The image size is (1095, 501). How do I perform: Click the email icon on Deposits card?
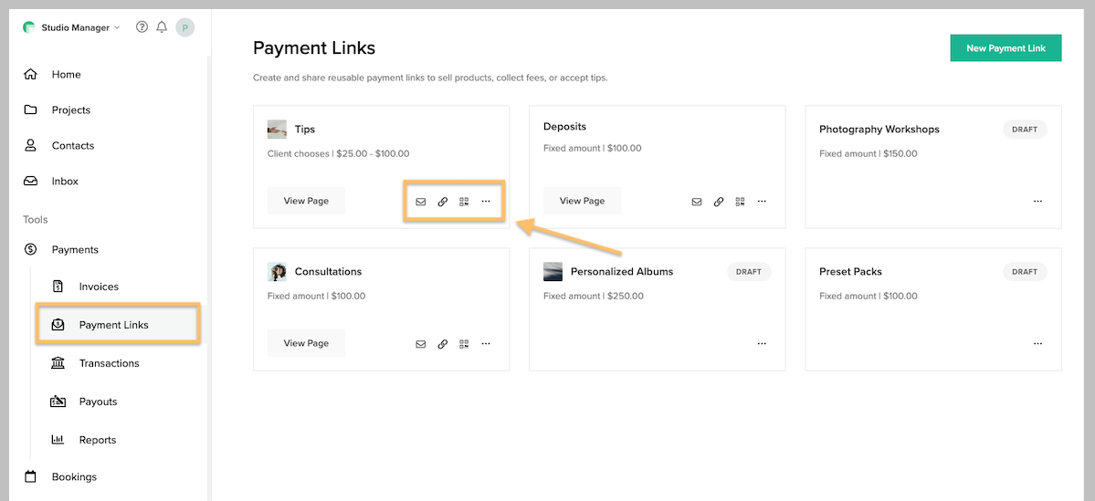pyautogui.click(x=697, y=202)
